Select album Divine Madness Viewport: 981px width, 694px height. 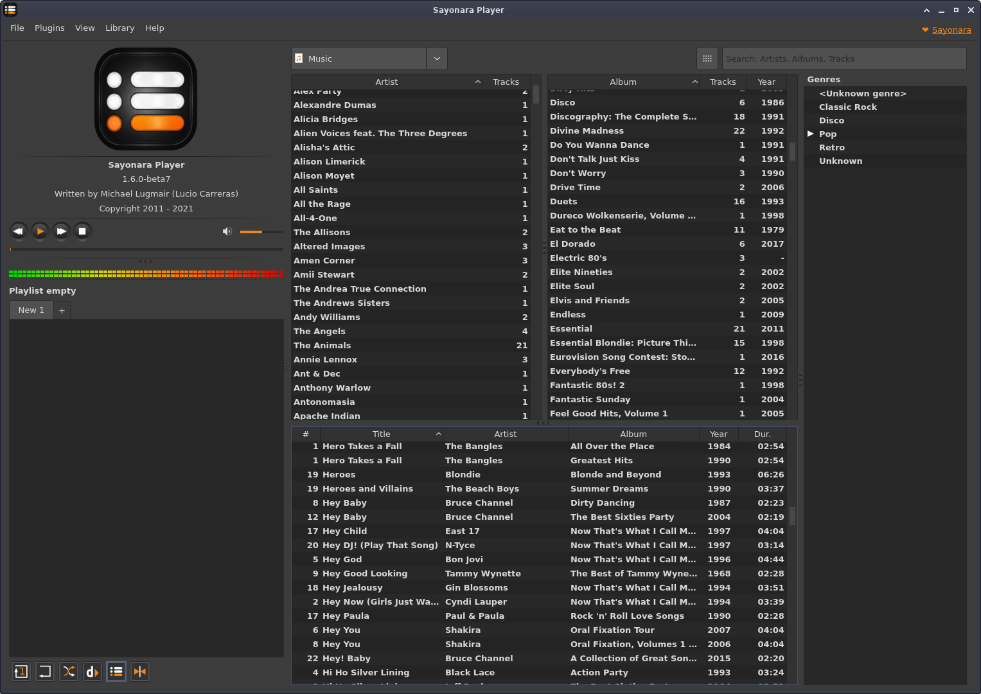[667, 130]
